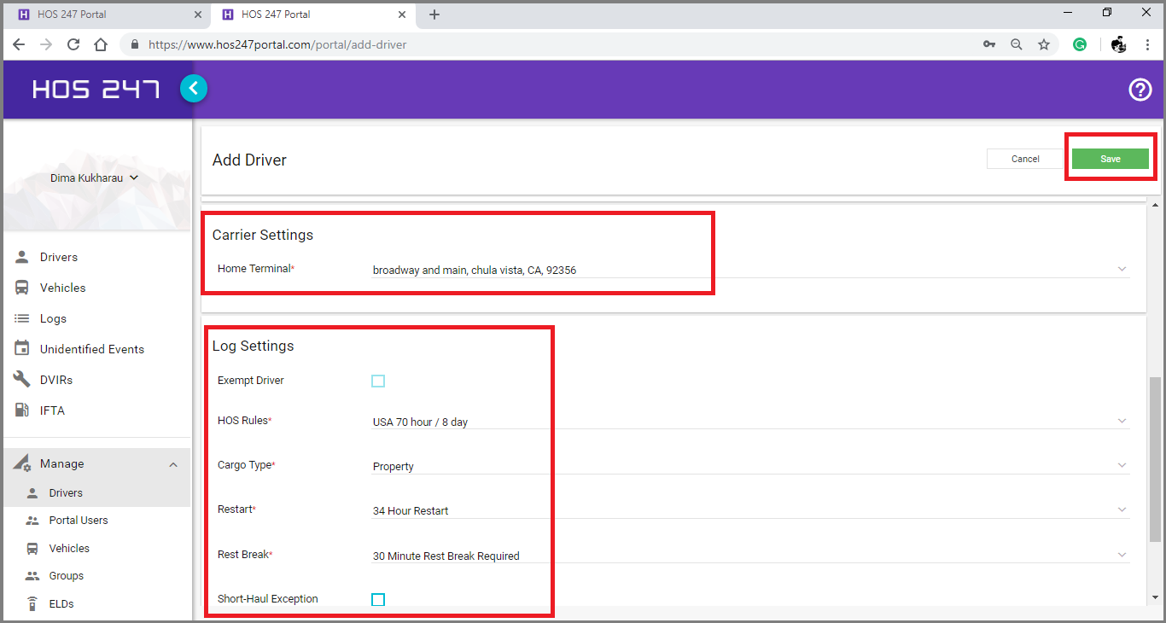The width and height of the screenshot is (1166, 623).
Task: Go back using browser back arrow
Action: pos(19,44)
